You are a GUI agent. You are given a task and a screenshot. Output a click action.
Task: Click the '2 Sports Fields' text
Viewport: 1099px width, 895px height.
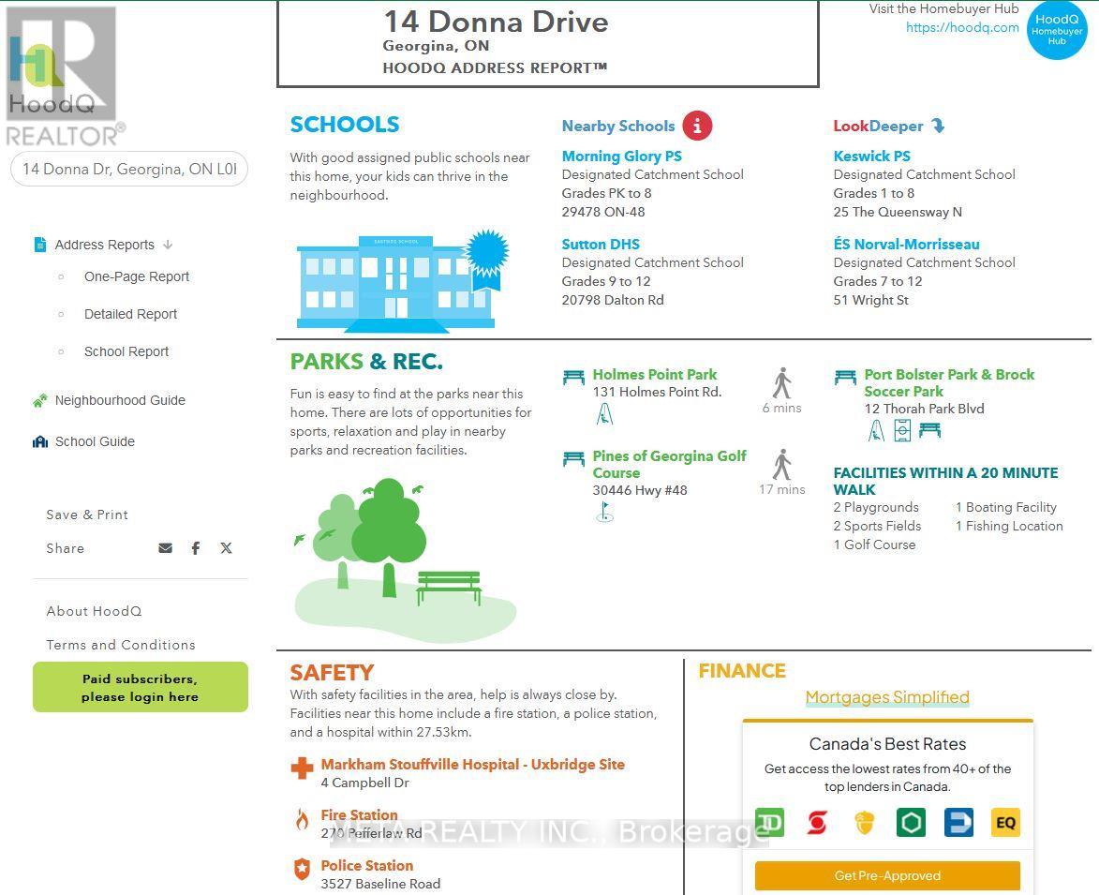878,526
